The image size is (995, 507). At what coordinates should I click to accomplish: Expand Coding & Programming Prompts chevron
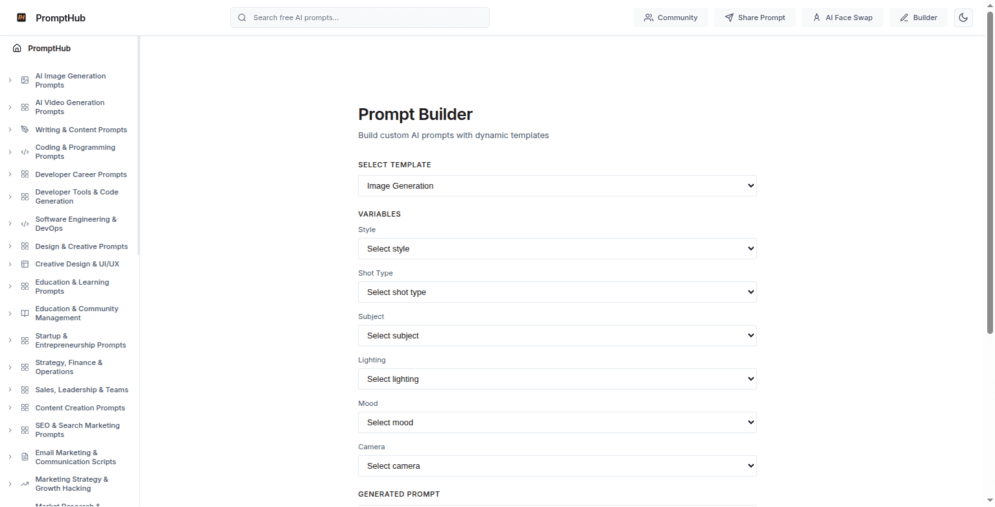pyautogui.click(x=10, y=152)
